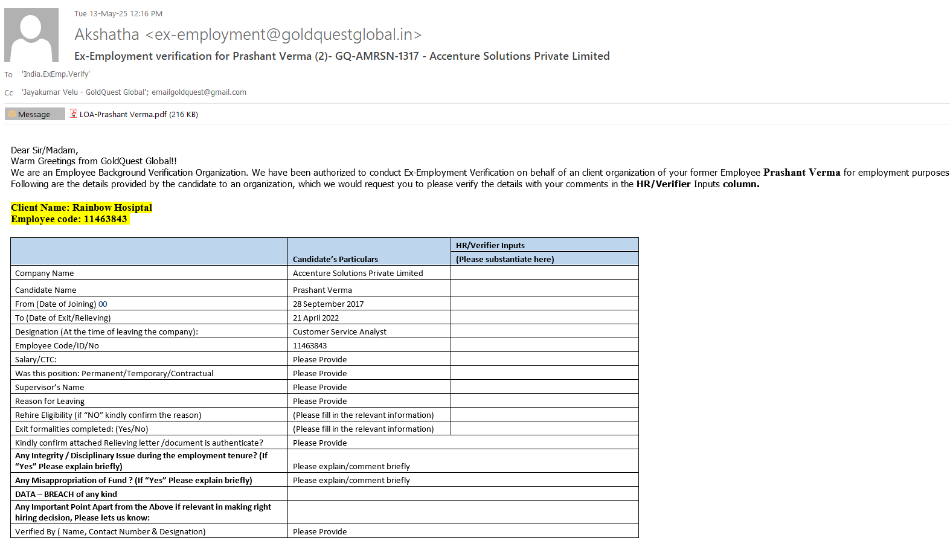Click the sender's profile avatar picture
The height and width of the screenshot is (538, 950).
31,35
